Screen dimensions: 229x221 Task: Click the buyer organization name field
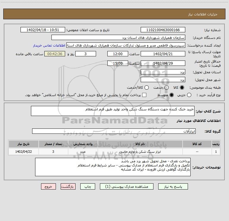tap(118, 38)
